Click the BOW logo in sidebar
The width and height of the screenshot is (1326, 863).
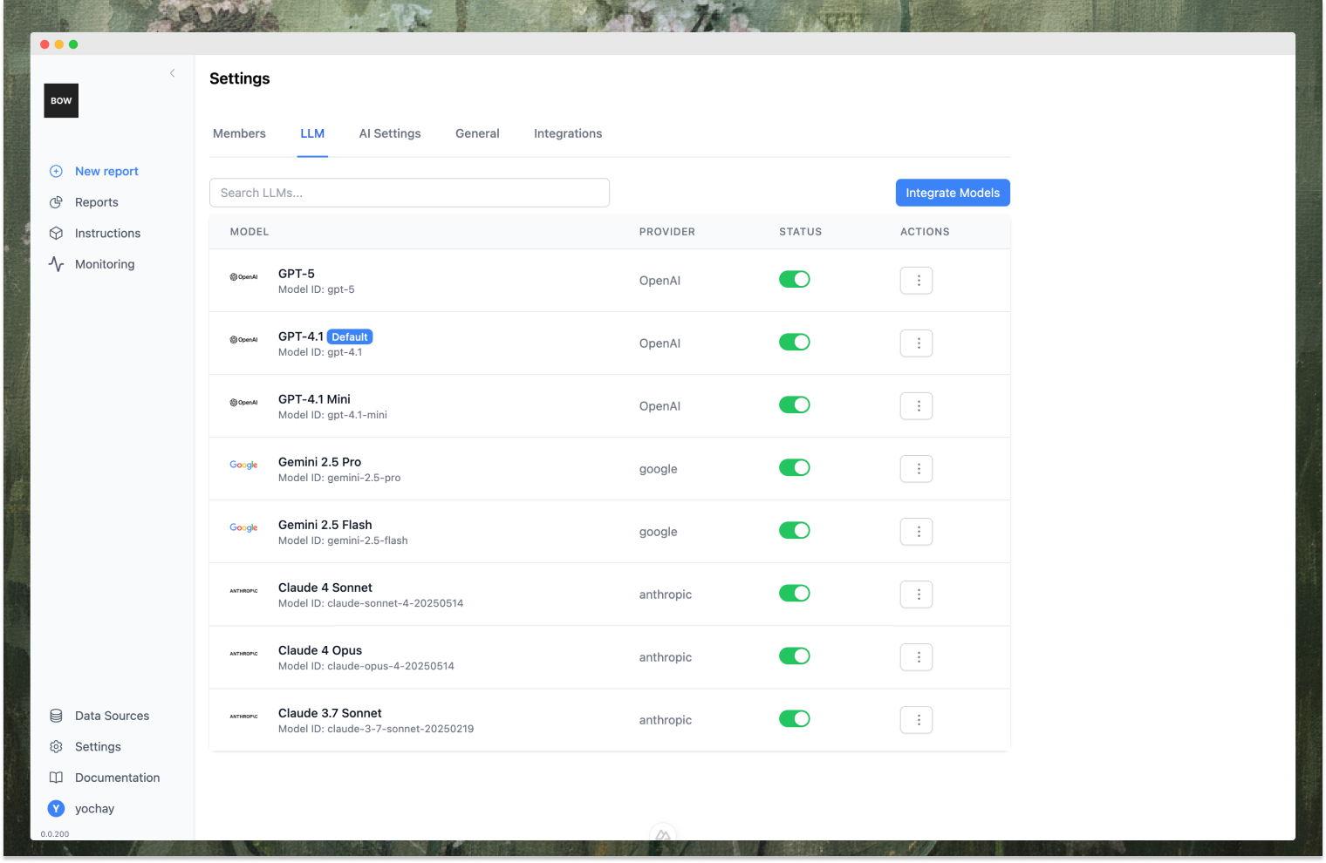click(61, 101)
